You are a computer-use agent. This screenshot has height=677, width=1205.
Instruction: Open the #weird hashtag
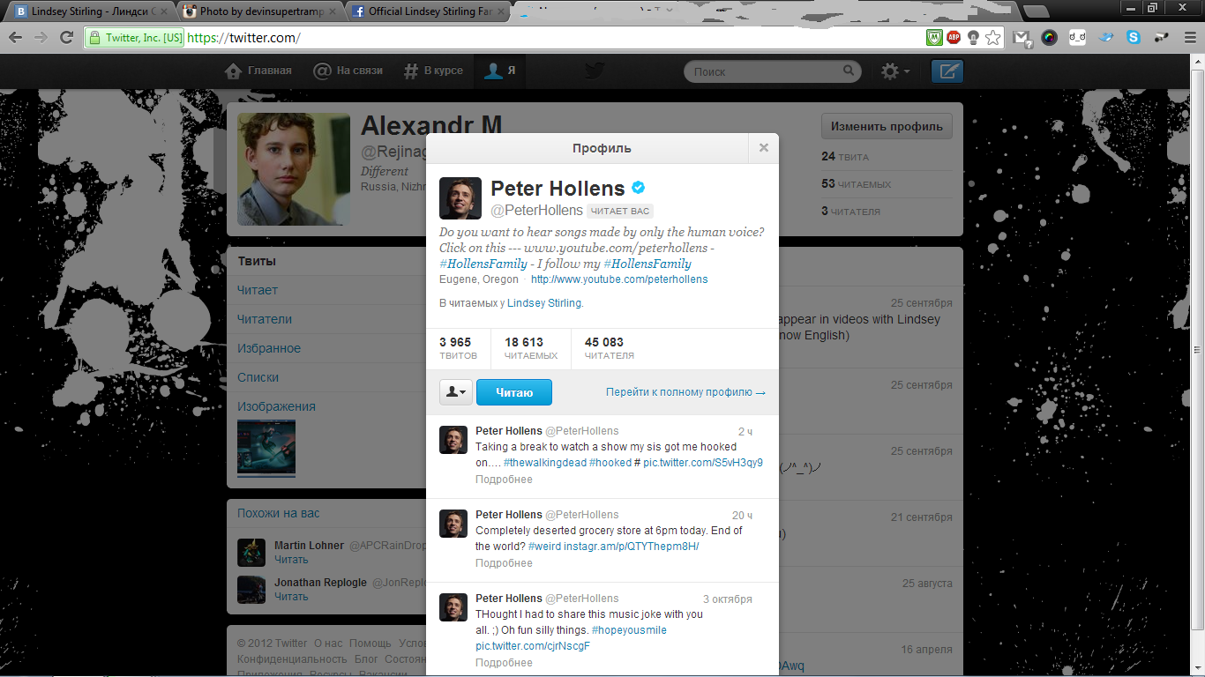click(544, 547)
